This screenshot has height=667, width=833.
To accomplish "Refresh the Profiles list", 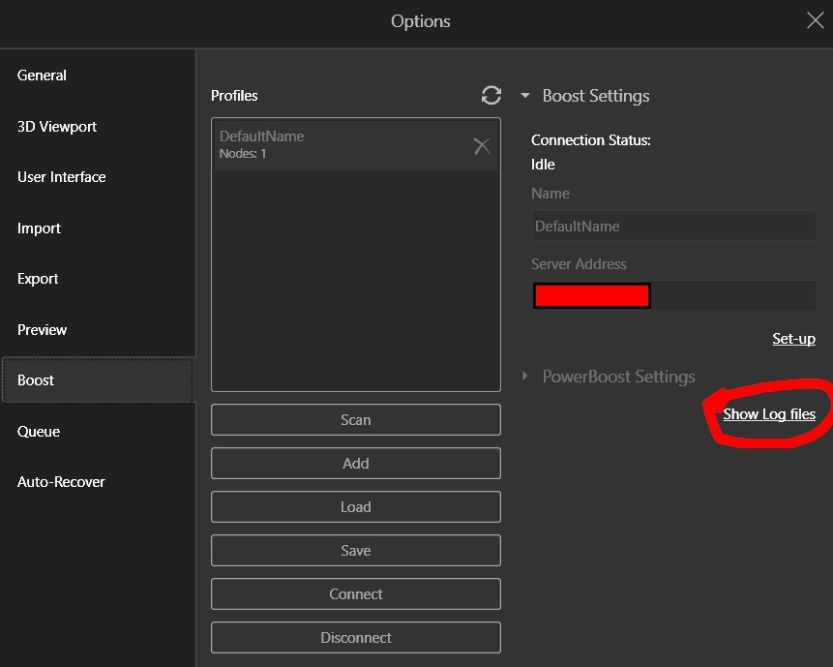I will coord(491,96).
